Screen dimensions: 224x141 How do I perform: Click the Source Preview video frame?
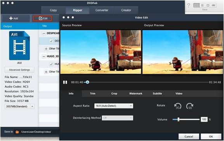tap(101, 52)
